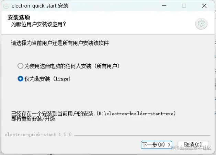Click the 请选择为当前用户 instruction text

60,43
